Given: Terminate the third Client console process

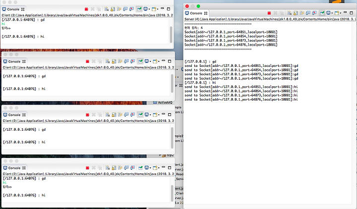Looking at the screenshot, I should pos(87,115).
